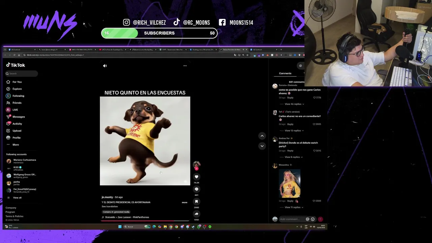Viewport: 432px width, 243px height.
Task: Open Wolfgang Grozo's account
Action: pyautogui.click(x=21, y=175)
